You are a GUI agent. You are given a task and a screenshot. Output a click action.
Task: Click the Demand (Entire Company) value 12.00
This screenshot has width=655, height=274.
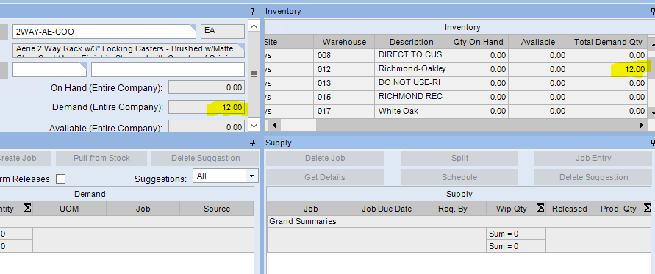(x=207, y=107)
